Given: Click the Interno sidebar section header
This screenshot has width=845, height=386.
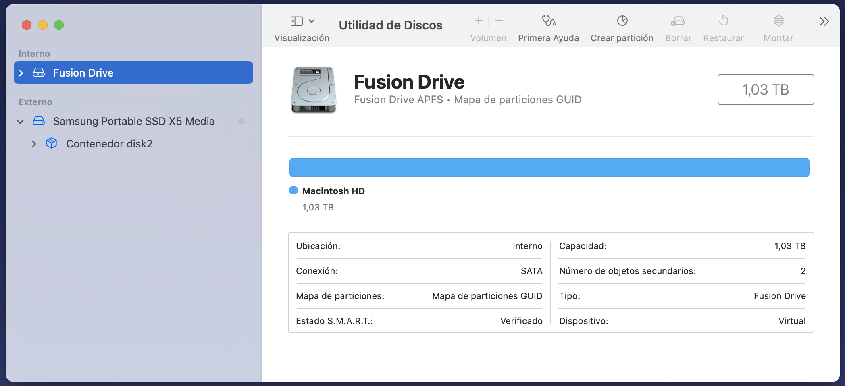Looking at the screenshot, I should click(x=34, y=54).
